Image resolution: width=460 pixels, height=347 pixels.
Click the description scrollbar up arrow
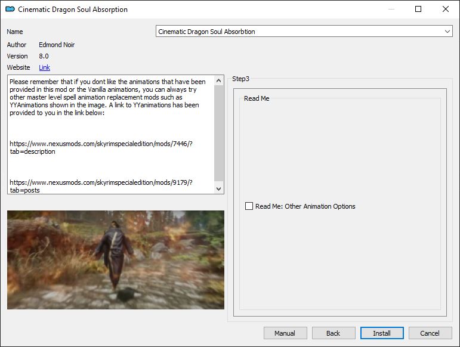point(218,80)
